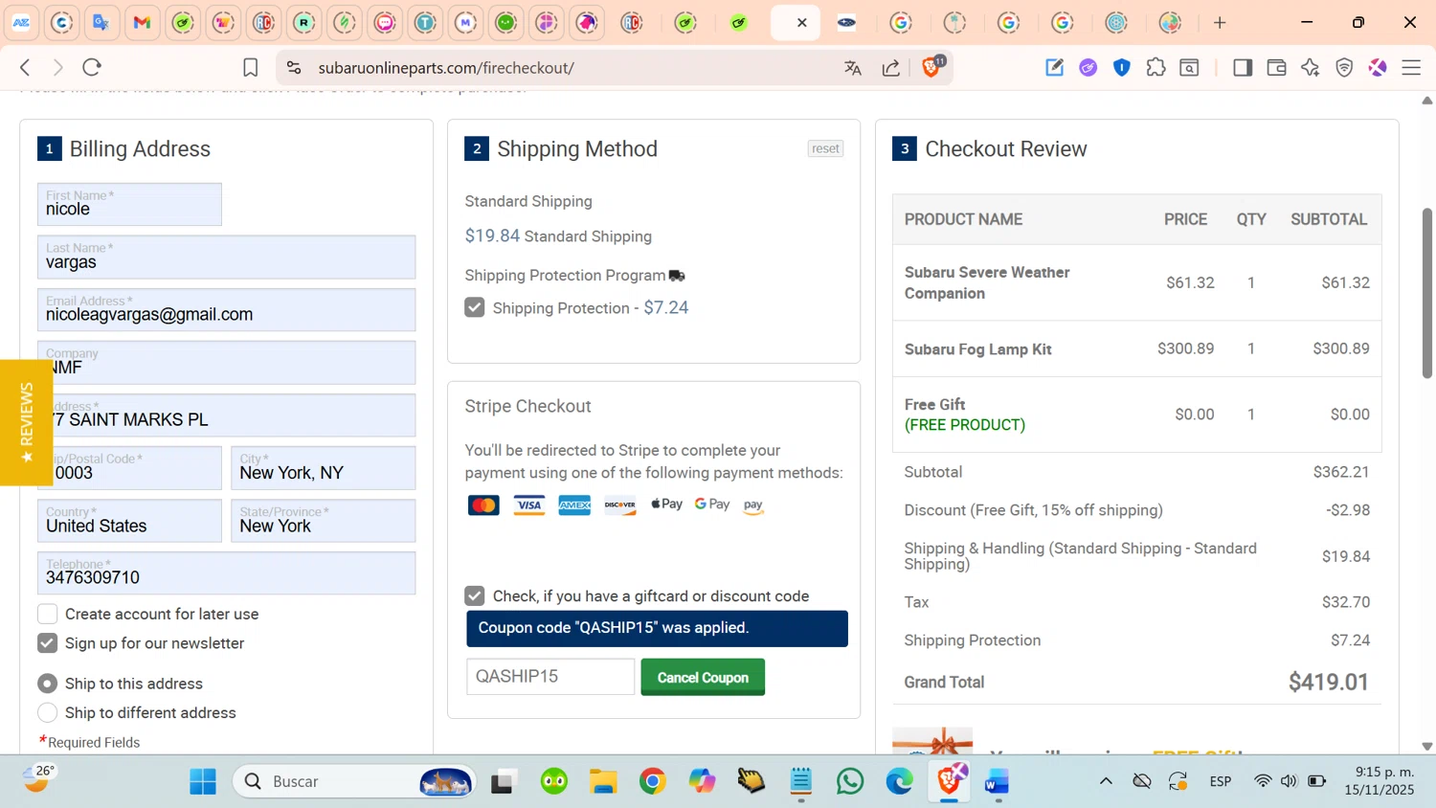
Task: Open the browser extensions puzzle icon
Action: coord(1156,67)
